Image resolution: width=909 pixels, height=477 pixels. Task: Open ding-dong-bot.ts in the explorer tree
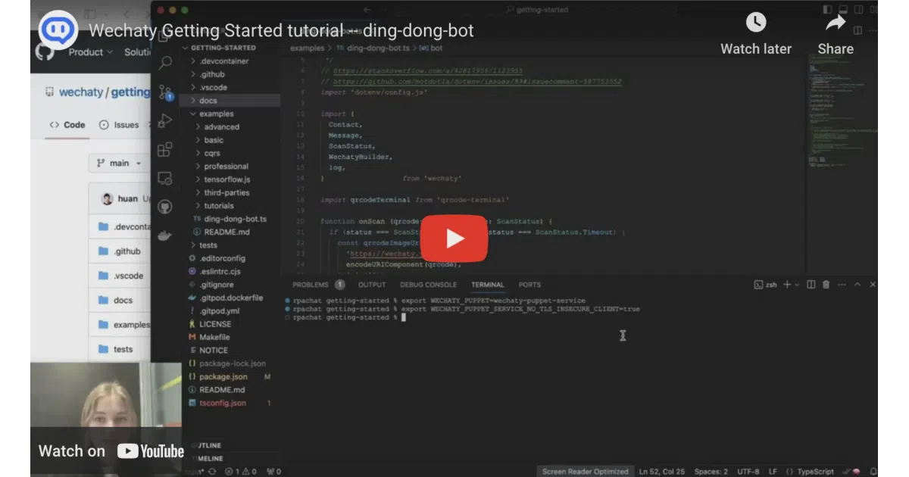[230, 219]
